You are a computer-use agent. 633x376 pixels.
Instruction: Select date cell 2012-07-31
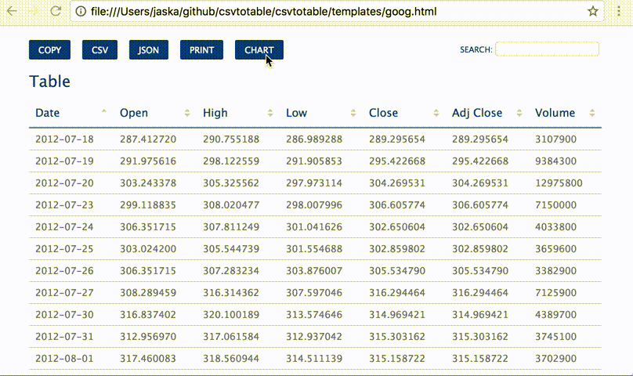64,336
